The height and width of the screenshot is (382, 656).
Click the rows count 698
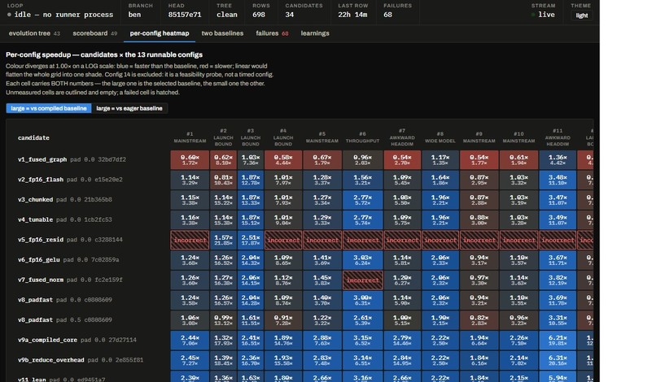click(259, 15)
